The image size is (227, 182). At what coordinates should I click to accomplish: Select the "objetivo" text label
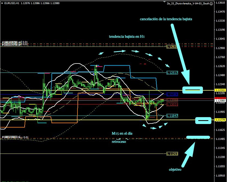[175, 169]
